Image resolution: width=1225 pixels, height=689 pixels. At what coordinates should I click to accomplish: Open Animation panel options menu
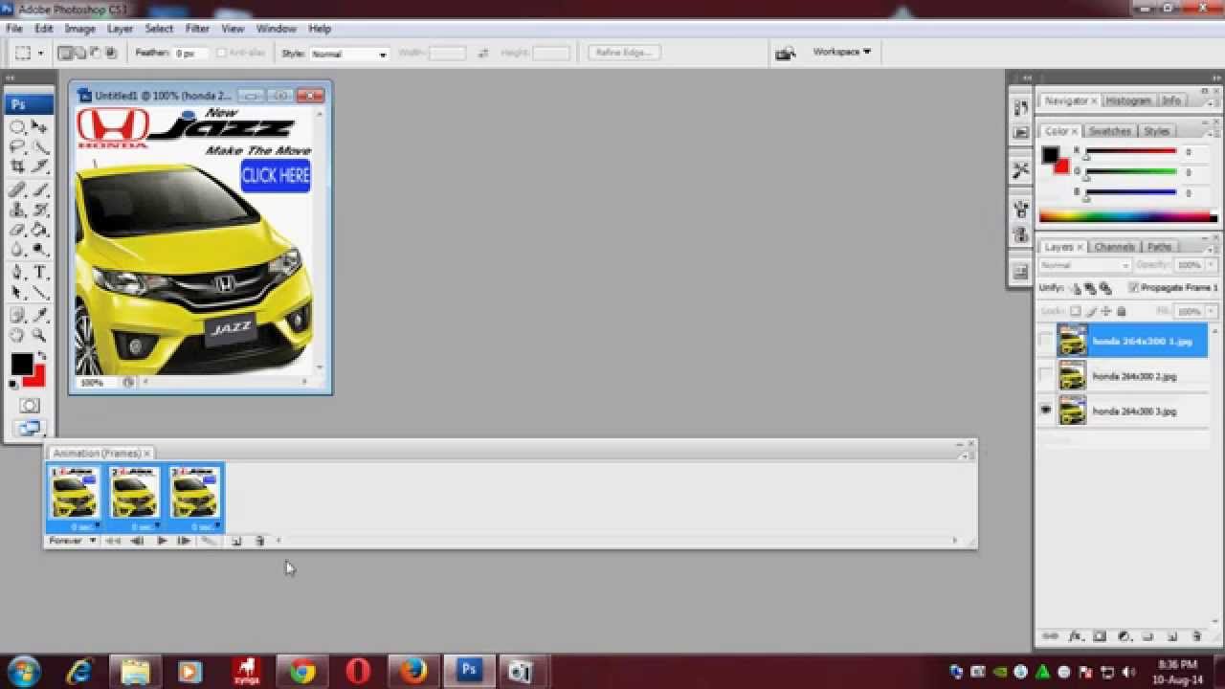[965, 456]
